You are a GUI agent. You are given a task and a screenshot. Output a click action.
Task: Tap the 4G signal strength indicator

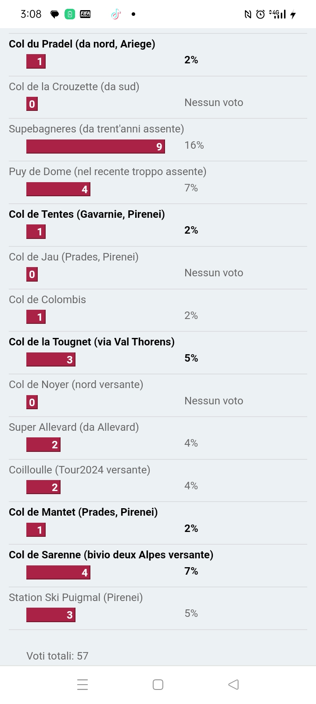[x=277, y=15]
